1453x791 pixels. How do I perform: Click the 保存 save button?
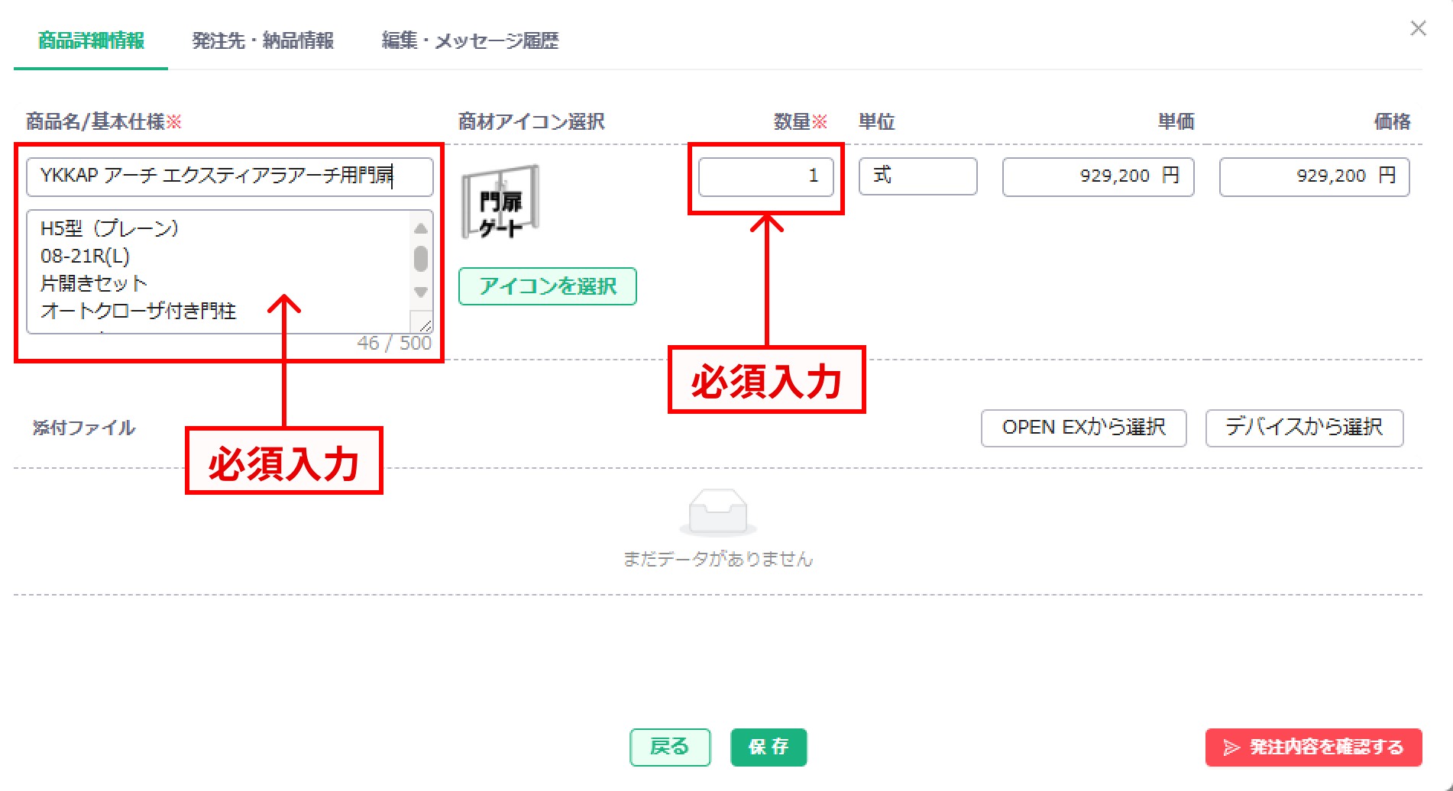click(x=769, y=747)
